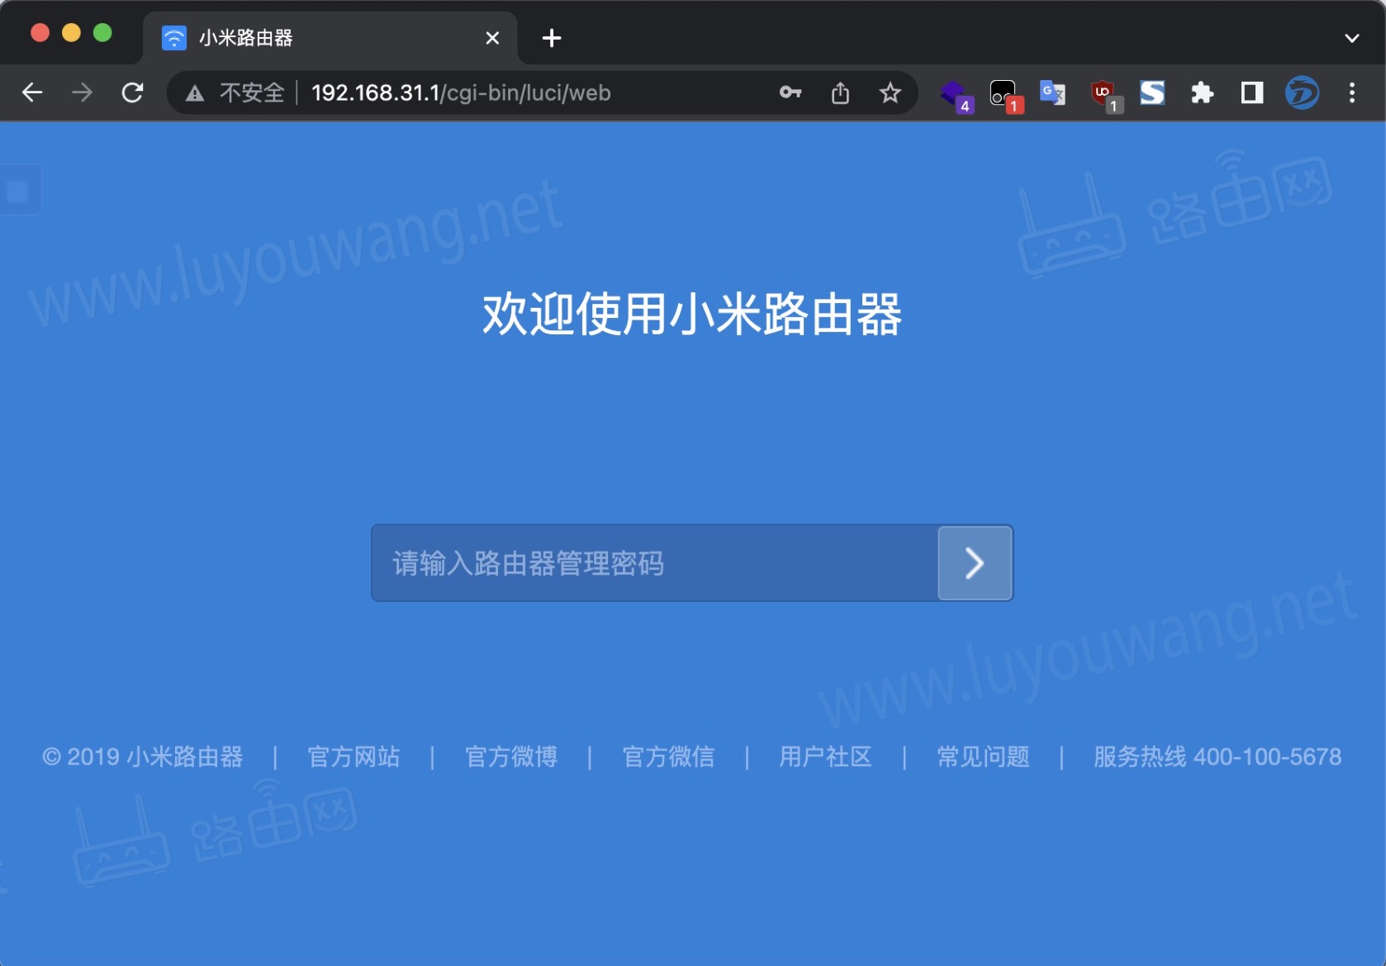
Task: Open the 官方网站 footer link
Action: [x=354, y=756]
